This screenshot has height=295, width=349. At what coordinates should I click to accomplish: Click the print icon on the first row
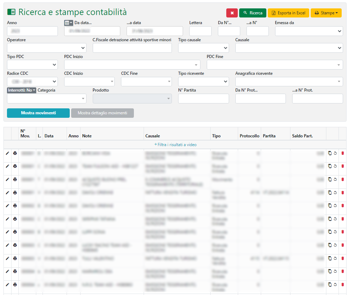click(x=15, y=153)
